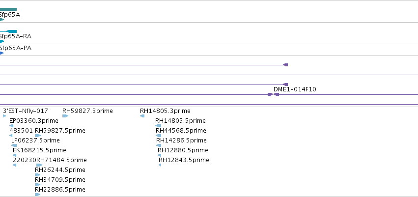Select the RH71484.5prime arrow glyph

(39, 165)
